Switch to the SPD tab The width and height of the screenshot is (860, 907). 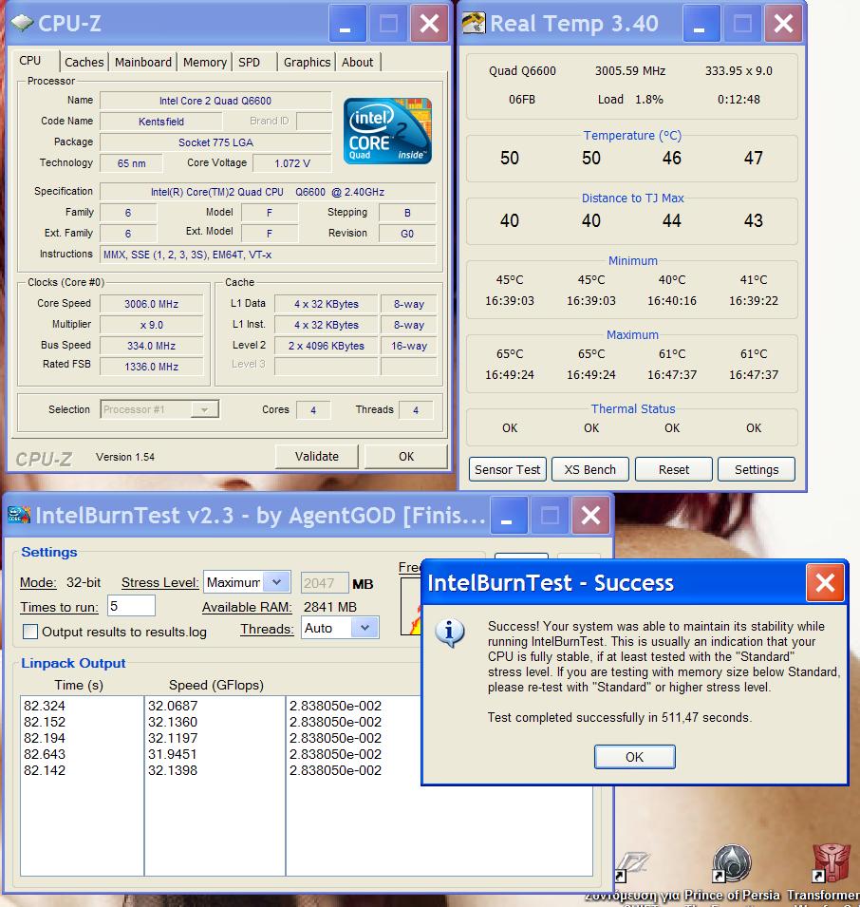tap(250, 62)
